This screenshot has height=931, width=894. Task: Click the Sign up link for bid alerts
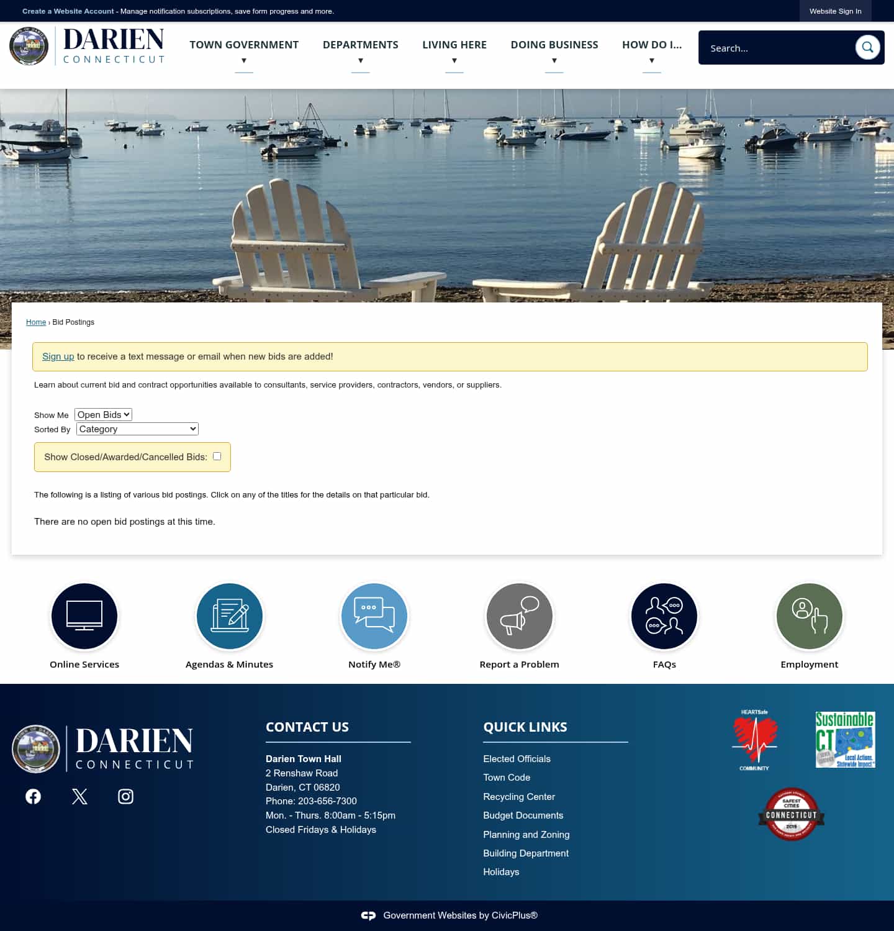(x=58, y=357)
